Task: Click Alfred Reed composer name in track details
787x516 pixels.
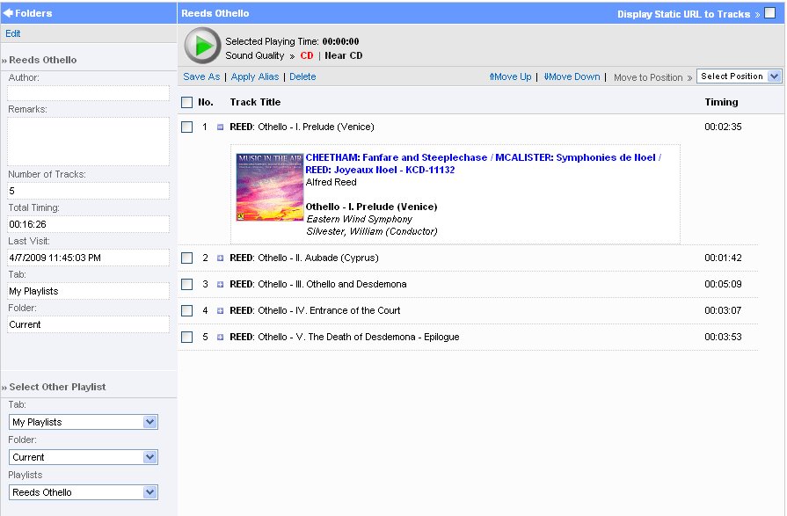Action: 331,182
